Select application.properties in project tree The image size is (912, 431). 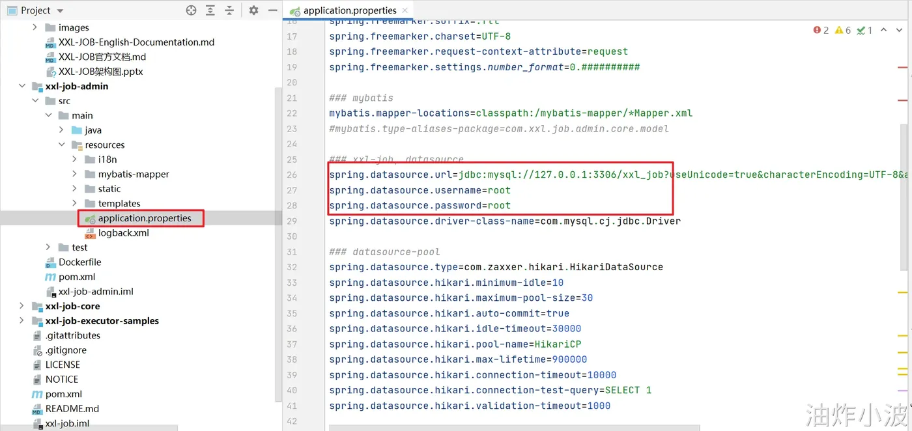point(145,218)
